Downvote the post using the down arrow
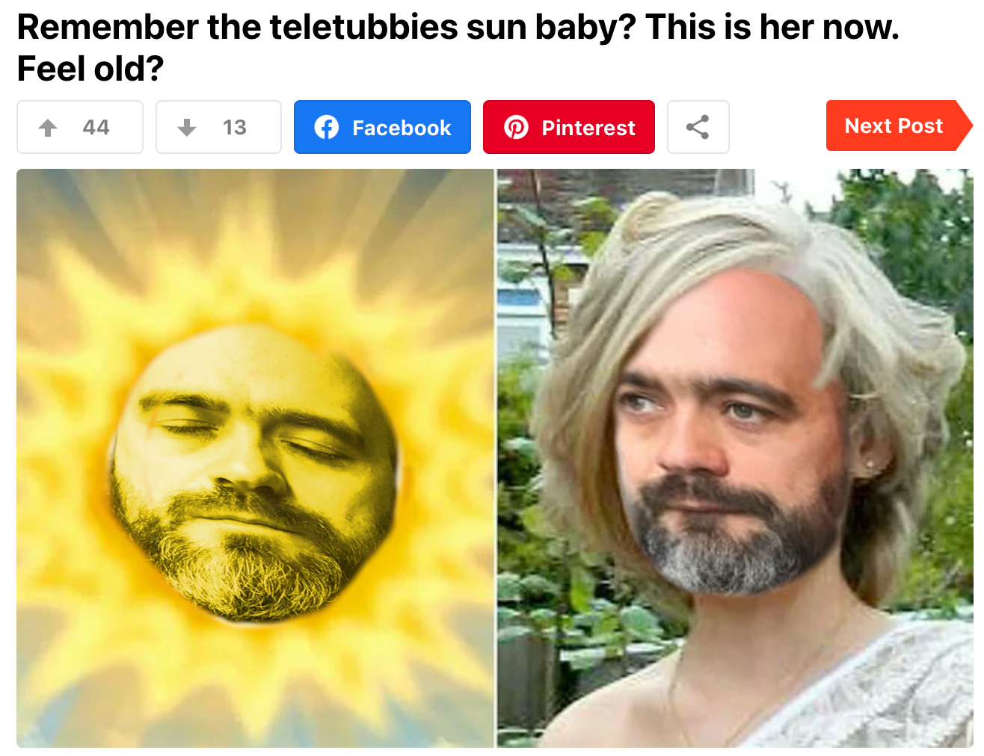 [187, 128]
